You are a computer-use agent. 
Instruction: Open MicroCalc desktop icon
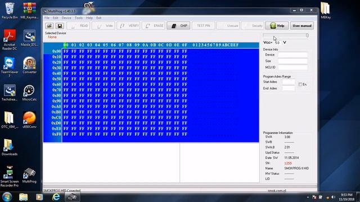(29, 93)
